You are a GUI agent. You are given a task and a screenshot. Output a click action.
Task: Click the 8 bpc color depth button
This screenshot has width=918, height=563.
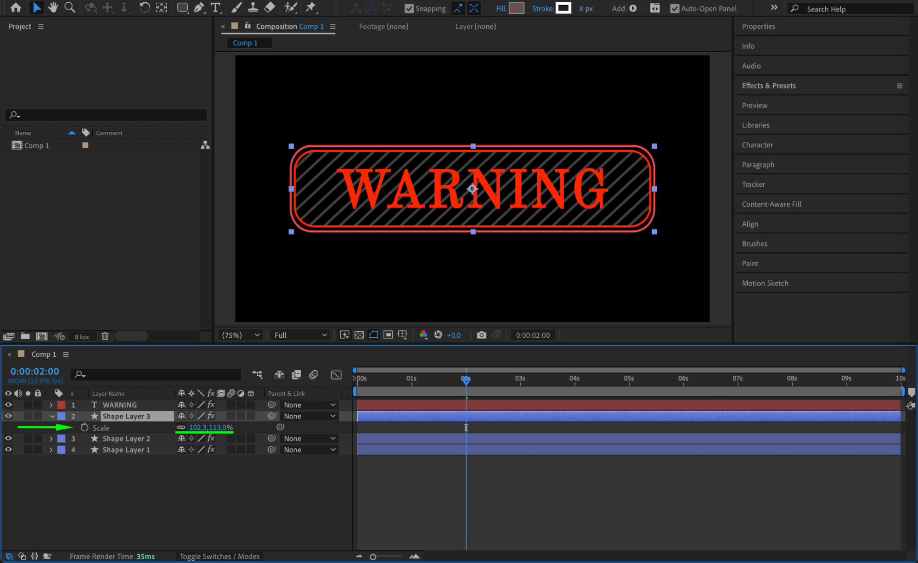(82, 336)
